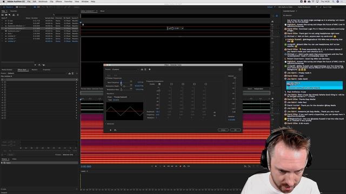Open the Effects menu

[x=59, y=2]
